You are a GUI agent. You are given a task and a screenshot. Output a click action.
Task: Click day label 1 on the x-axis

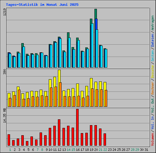click(x=10, y=150)
